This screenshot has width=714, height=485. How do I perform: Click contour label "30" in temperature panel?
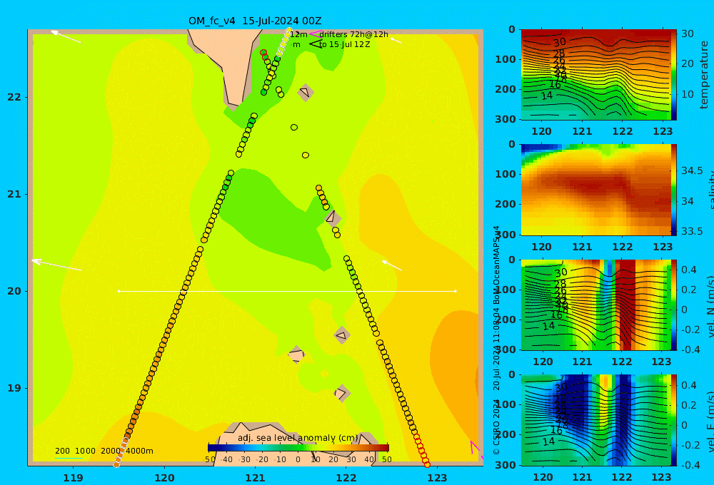tap(560, 43)
